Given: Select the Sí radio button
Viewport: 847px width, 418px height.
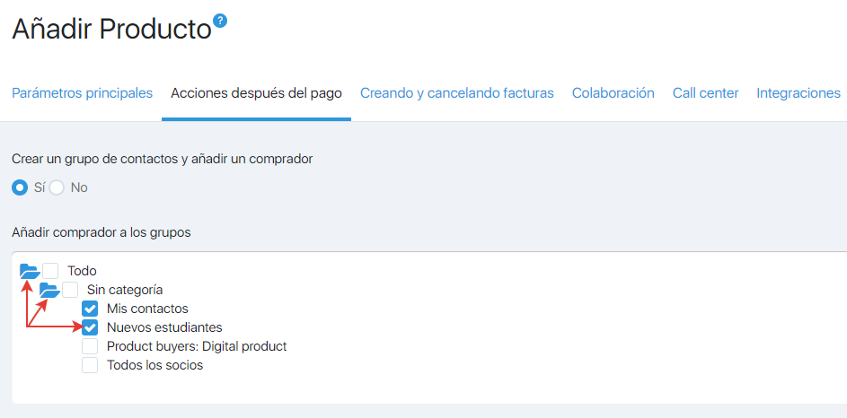Looking at the screenshot, I should click(20, 187).
